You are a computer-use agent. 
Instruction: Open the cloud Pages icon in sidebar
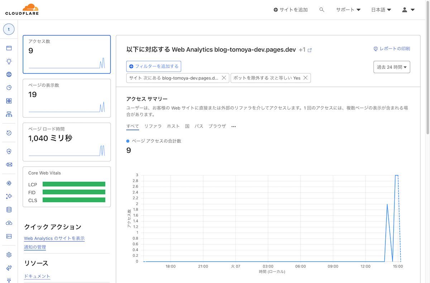pos(9,223)
